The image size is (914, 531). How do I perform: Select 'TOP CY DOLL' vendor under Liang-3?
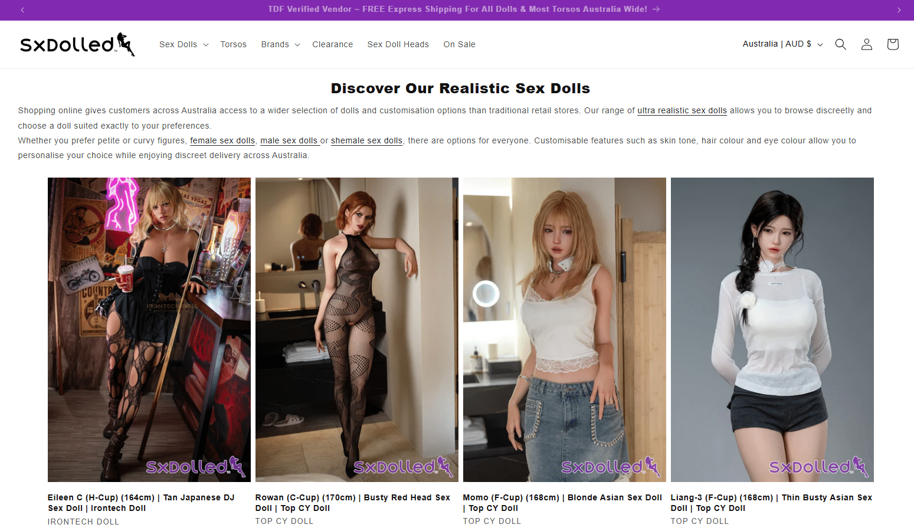pos(700,521)
